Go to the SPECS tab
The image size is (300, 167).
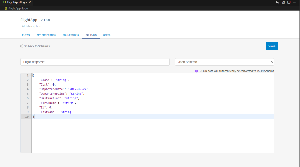(x=107, y=35)
